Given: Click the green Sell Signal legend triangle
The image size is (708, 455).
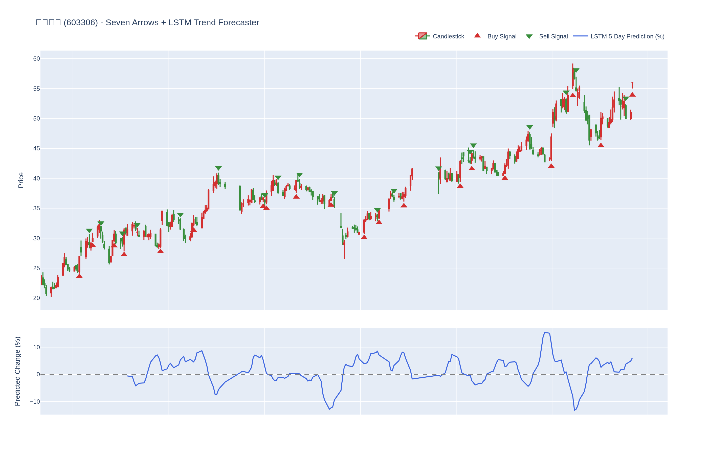Looking at the screenshot, I should click(529, 37).
